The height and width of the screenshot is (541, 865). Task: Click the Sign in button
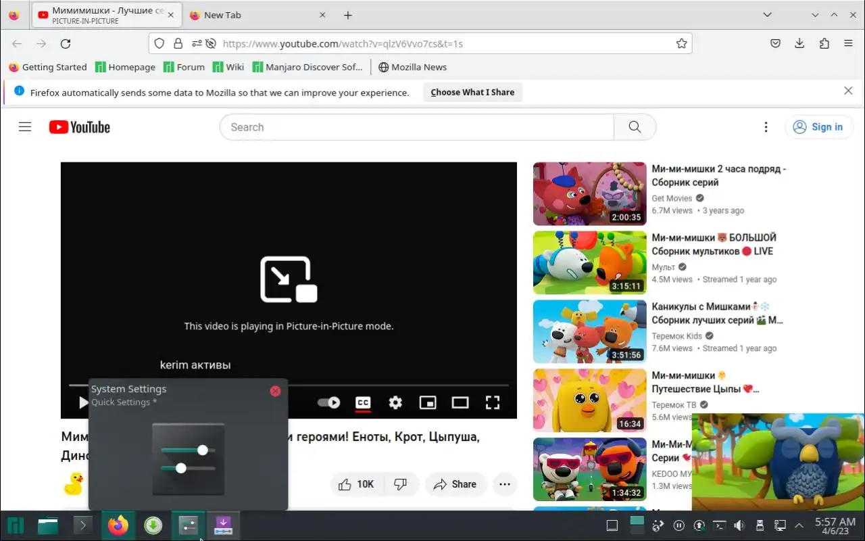point(818,127)
